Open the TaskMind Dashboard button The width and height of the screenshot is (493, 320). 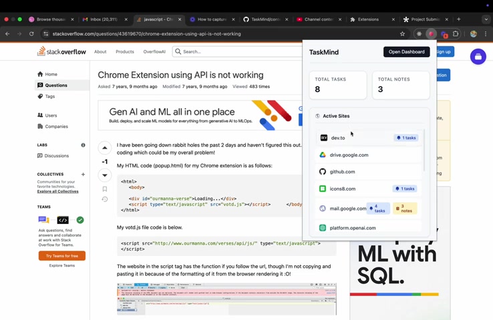coord(406,52)
